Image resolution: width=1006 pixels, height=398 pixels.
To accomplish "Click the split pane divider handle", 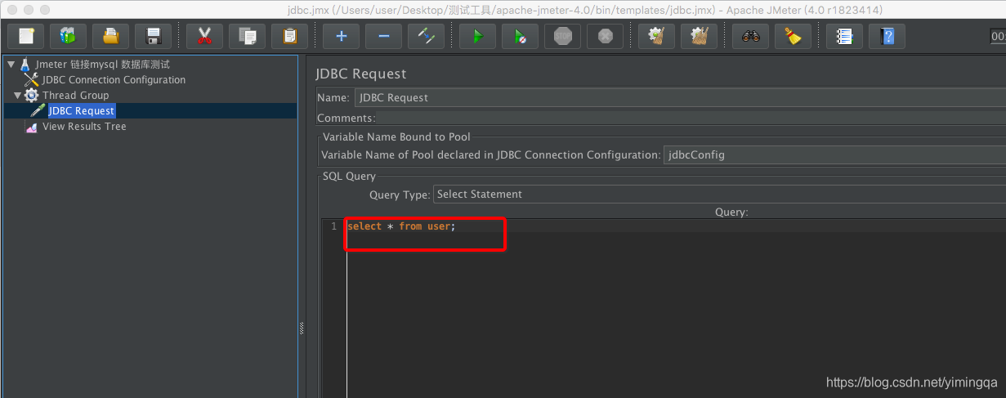I will pyautogui.click(x=301, y=329).
